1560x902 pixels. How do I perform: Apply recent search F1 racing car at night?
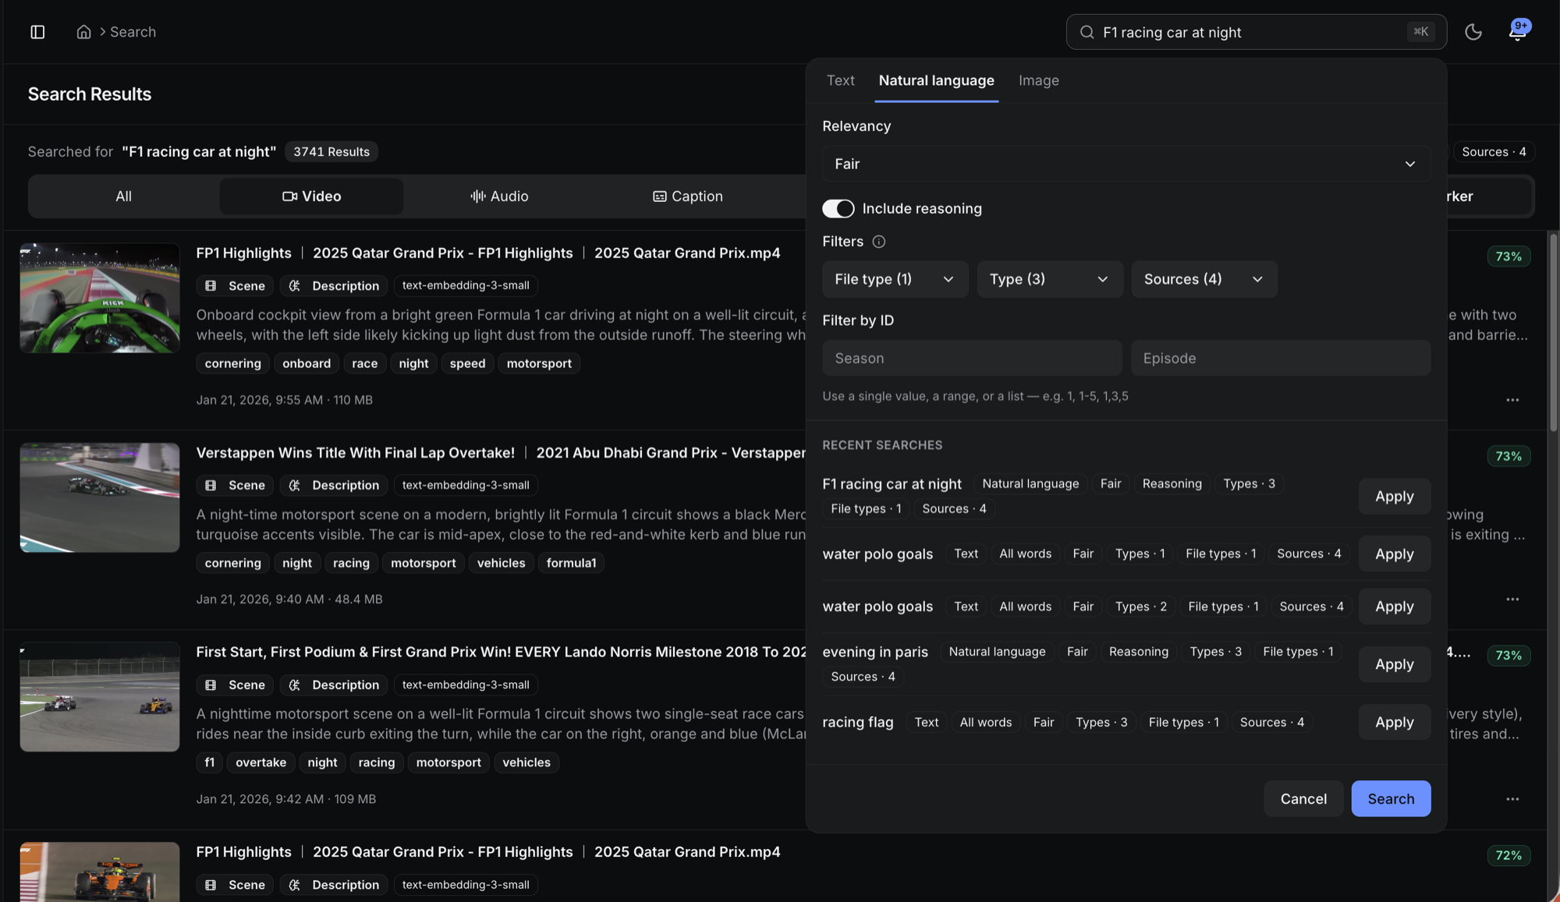[1394, 496]
